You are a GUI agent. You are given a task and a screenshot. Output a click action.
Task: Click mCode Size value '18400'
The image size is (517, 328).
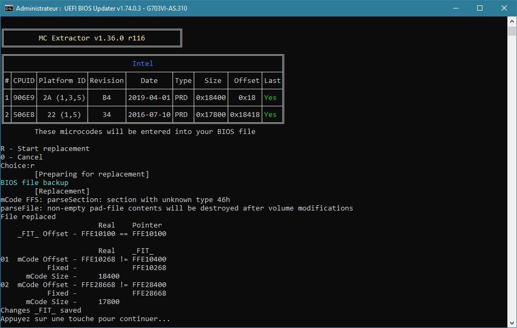109,276
